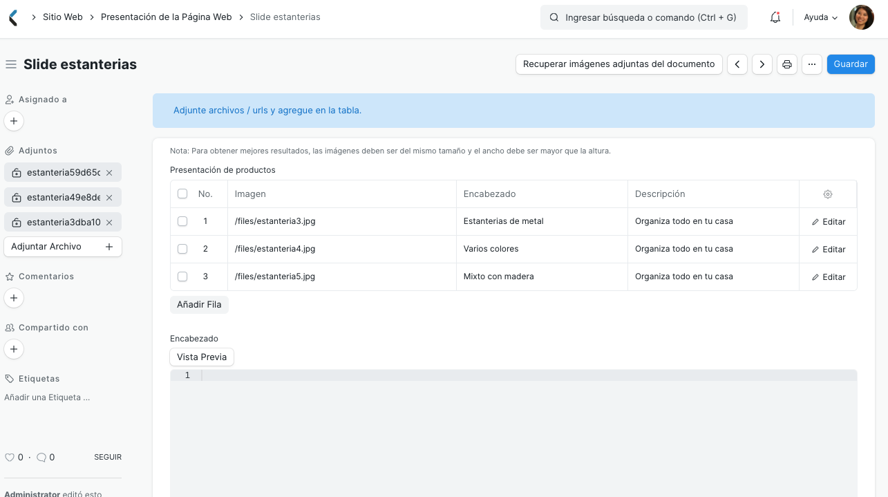Click Adjuntar Archivo button
Image resolution: width=888 pixels, height=497 pixels.
(63, 247)
